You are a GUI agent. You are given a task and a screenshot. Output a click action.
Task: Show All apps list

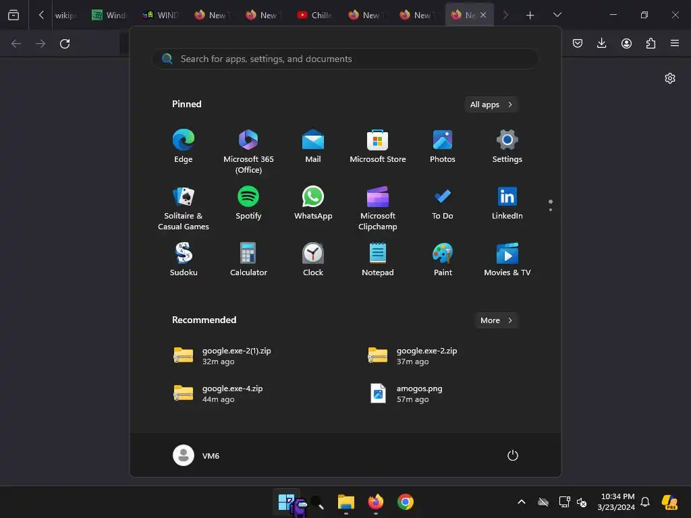click(491, 105)
